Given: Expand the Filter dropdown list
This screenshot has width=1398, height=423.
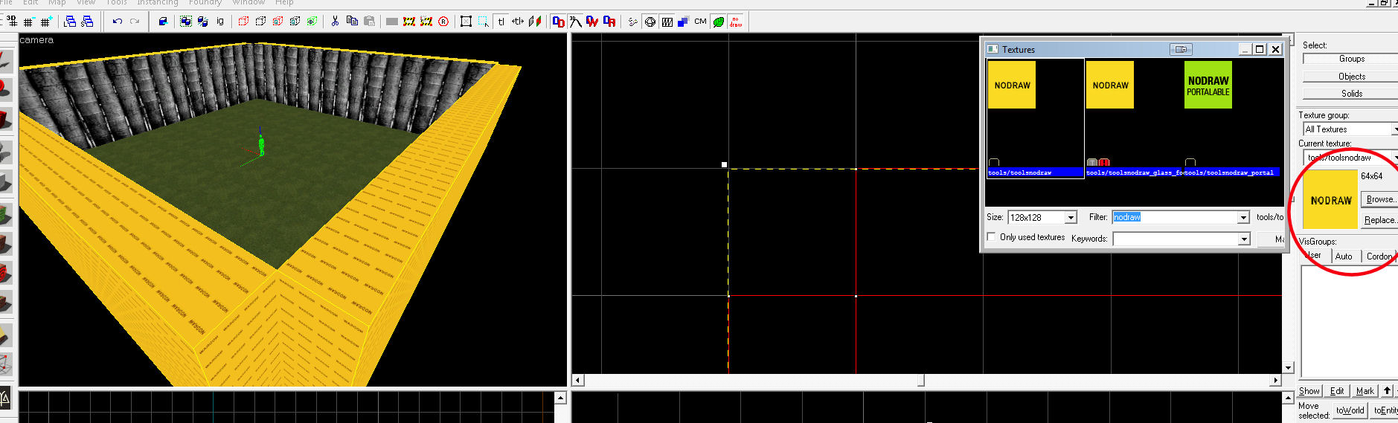Looking at the screenshot, I should [x=1243, y=218].
